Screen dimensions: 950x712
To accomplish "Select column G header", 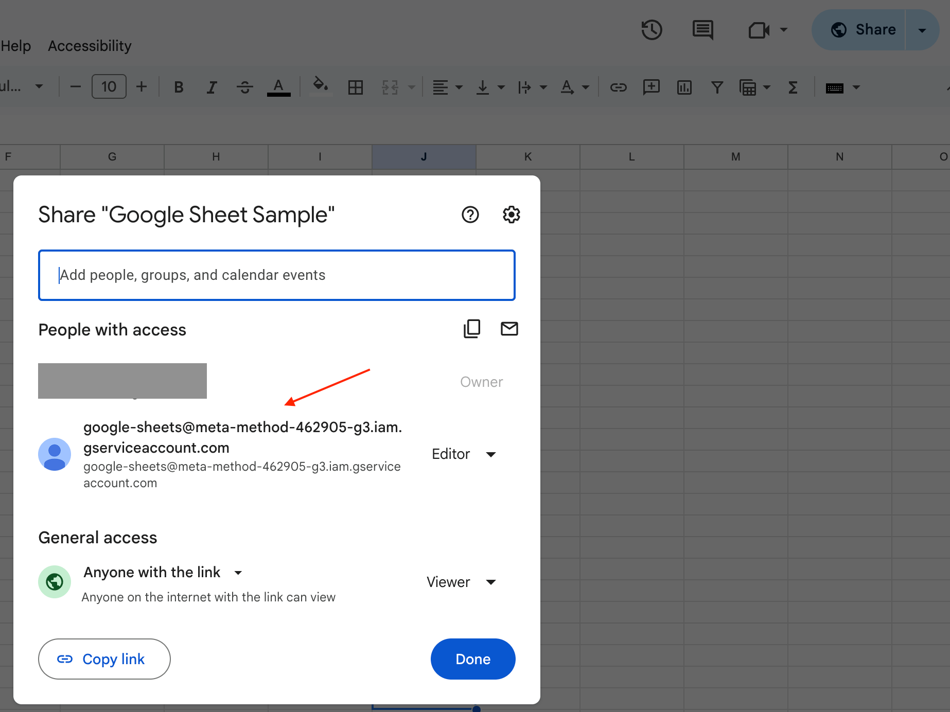I will [x=112, y=156].
